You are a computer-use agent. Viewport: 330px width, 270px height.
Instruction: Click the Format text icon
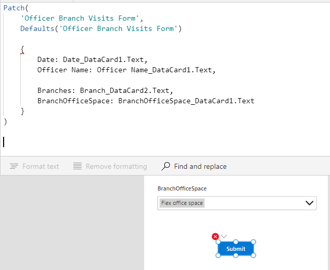point(14,166)
